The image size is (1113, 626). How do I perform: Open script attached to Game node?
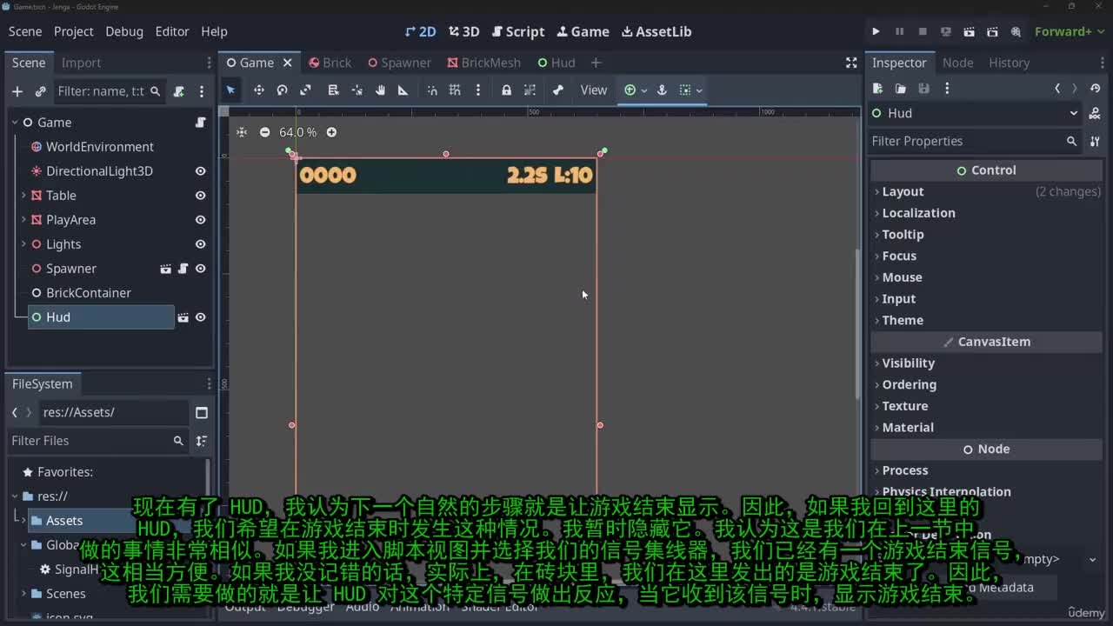[x=200, y=123]
